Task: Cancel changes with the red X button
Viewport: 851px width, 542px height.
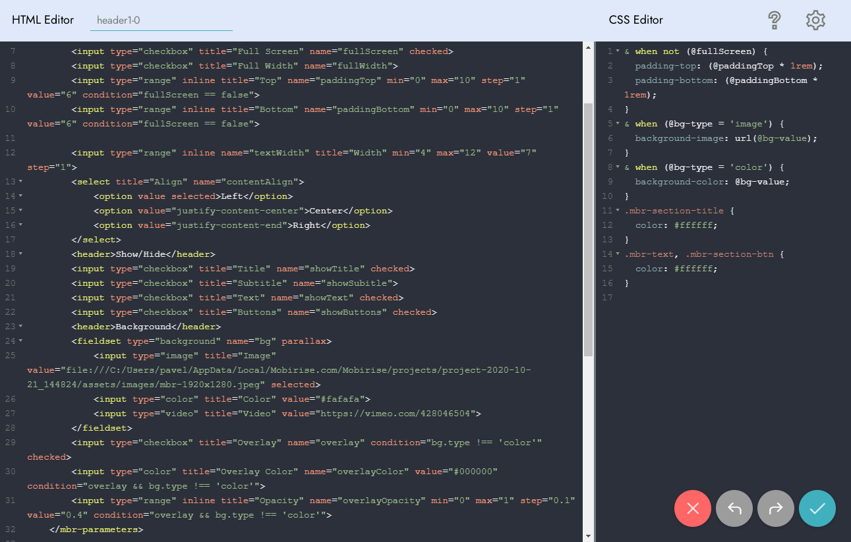Action: pos(693,508)
